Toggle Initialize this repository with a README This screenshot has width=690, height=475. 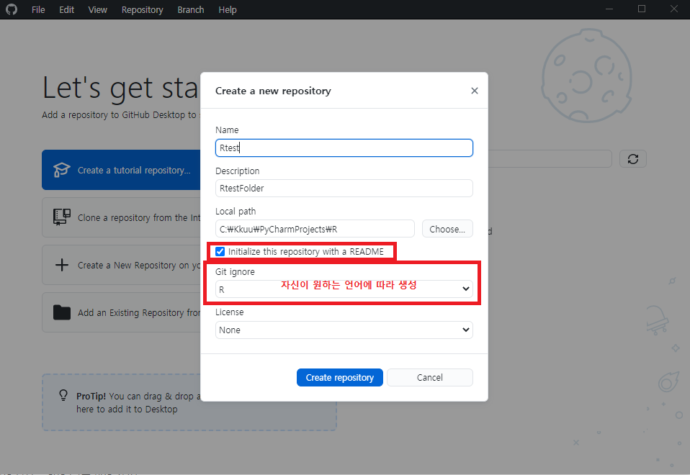pos(220,252)
